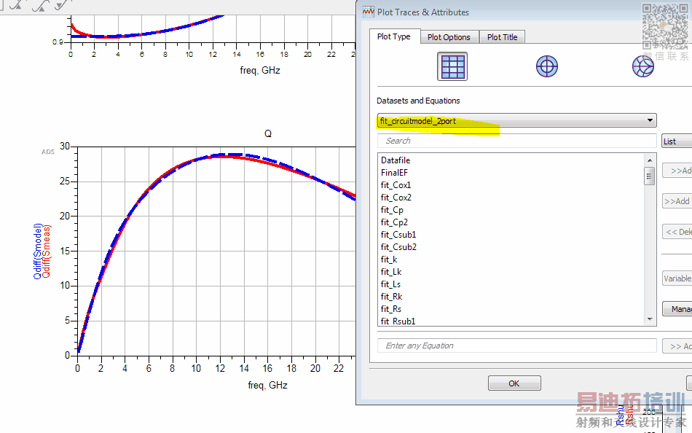
Task: Switch to the Plot Type tab
Action: tap(393, 36)
